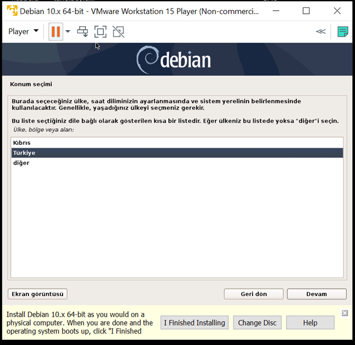Click the VMware Player title bar icon
The height and width of the screenshot is (345, 355).
click(12, 11)
